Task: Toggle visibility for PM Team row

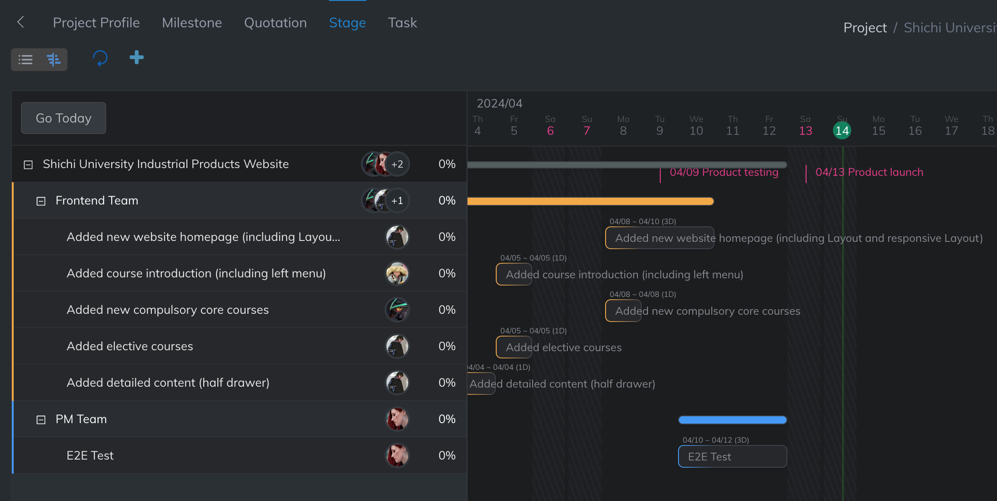Action: [41, 419]
